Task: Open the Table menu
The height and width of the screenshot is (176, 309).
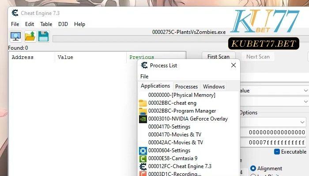Action: (46, 24)
